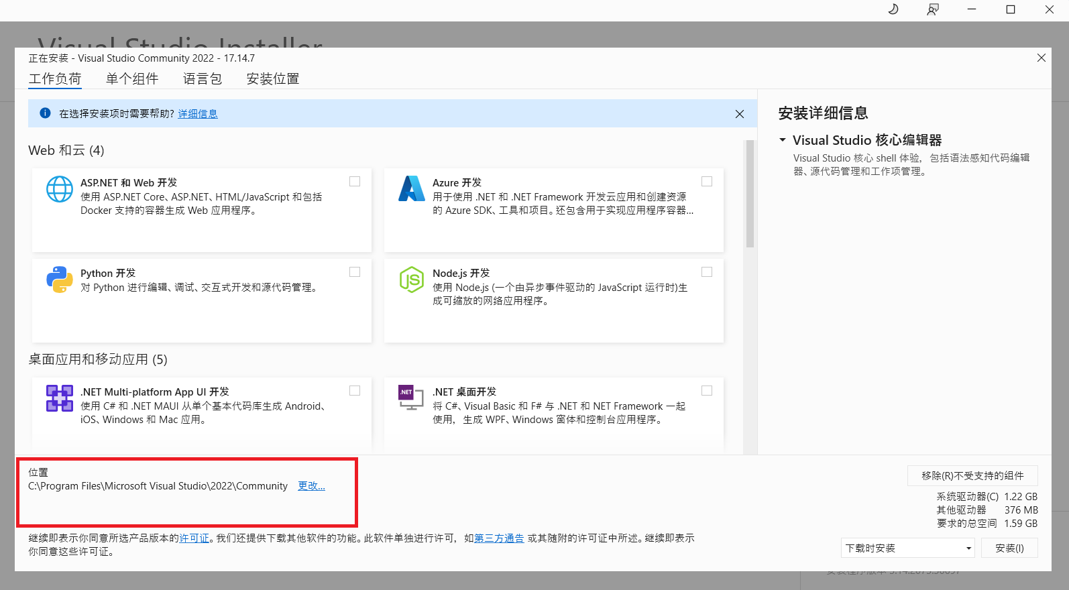The width and height of the screenshot is (1069, 590).
Task: Click the Web 和云 (4) heading
Action: [x=66, y=150]
